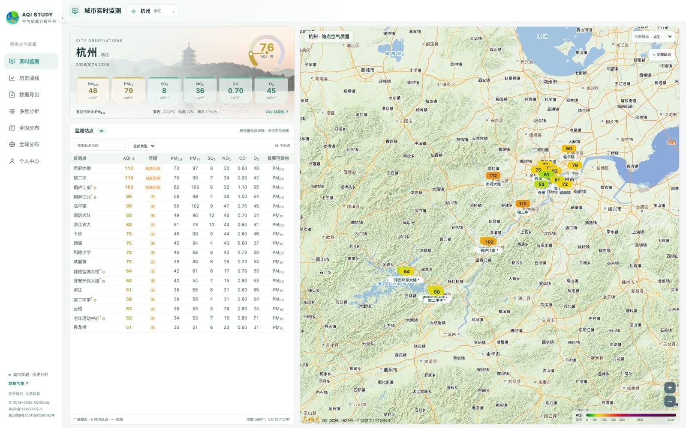The width and height of the screenshot is (686, 428).
Task: Select the PM2.5 value card
Action: [93, 90]
